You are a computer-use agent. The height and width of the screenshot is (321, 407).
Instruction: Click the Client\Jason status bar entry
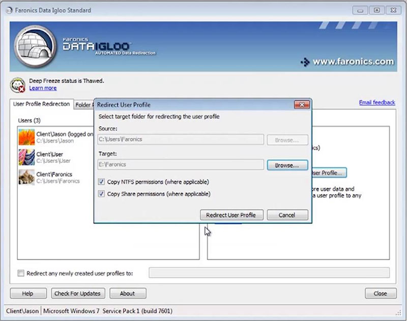pyautogui.click(x=22, y=311)
